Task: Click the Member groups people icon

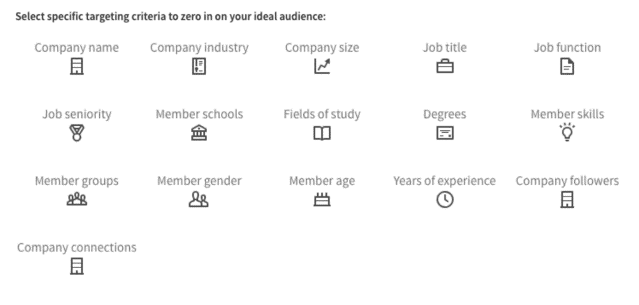Action: pos(76,200)
